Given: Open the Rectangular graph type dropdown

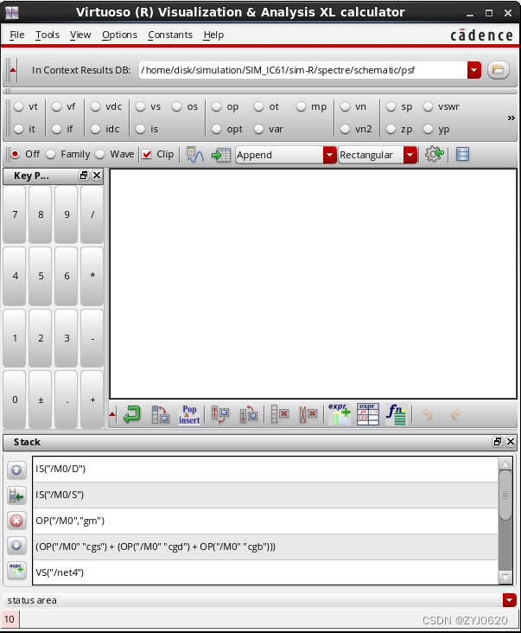Looking at the screenshot, I should pyautogui.click(x=410, y=155).
